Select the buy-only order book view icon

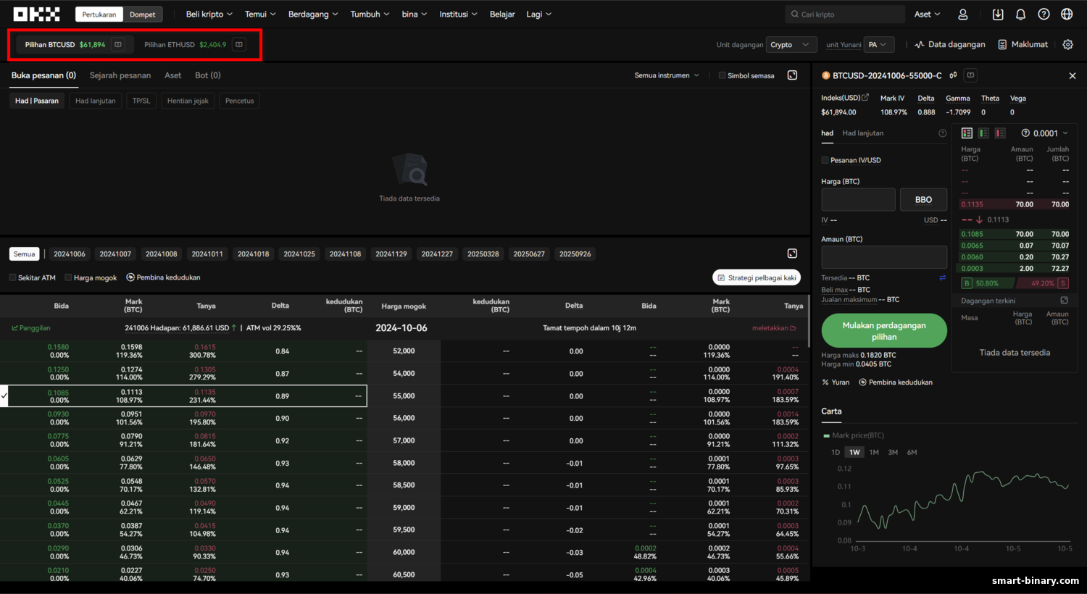983,133
